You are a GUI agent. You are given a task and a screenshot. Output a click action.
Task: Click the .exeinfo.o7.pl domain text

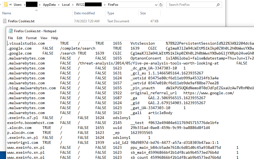23,118
